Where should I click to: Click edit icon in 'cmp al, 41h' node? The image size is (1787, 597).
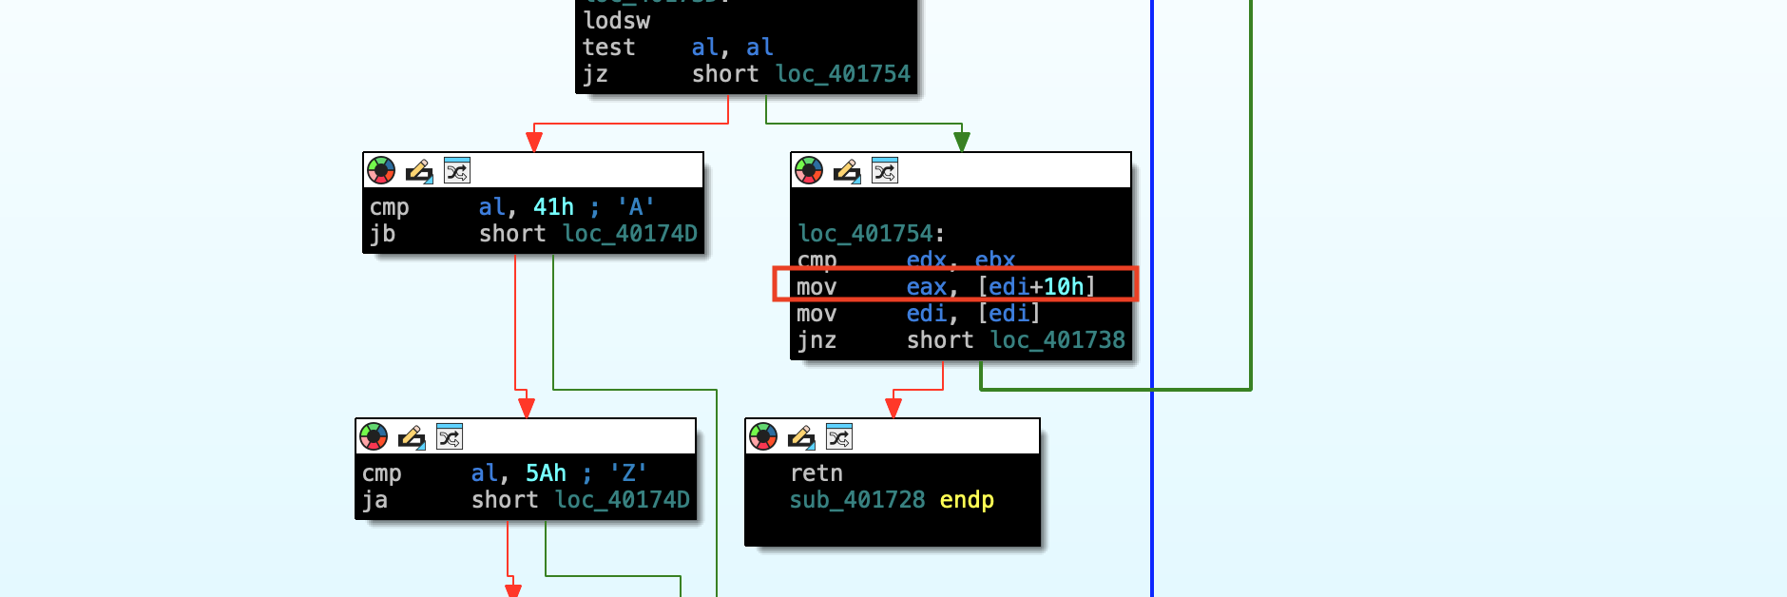click(x=419, y=171)
